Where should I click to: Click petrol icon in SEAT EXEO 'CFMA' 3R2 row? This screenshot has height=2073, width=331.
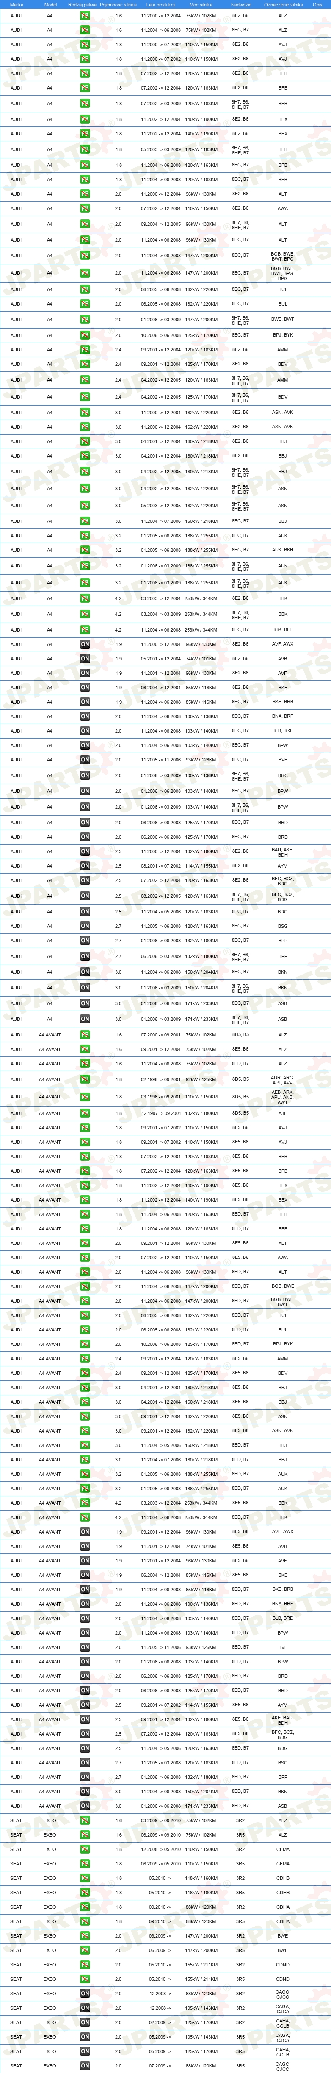click(85, 1850)
